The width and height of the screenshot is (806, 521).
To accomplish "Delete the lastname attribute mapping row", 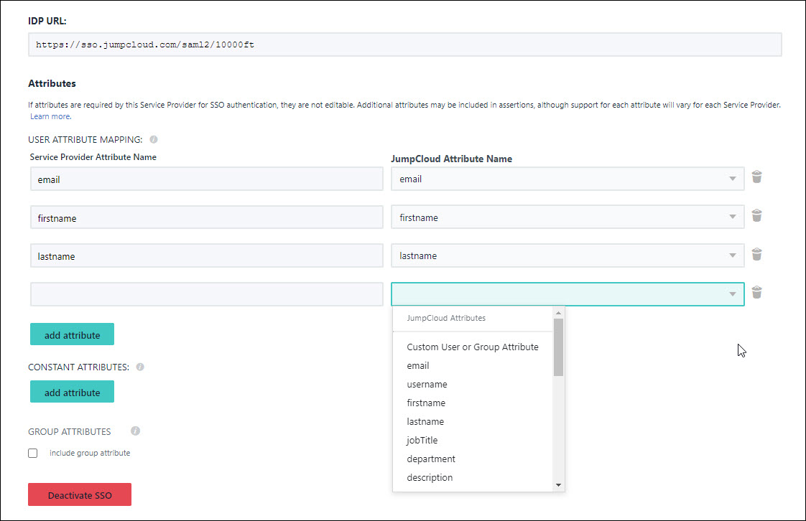I will [756, 254].
